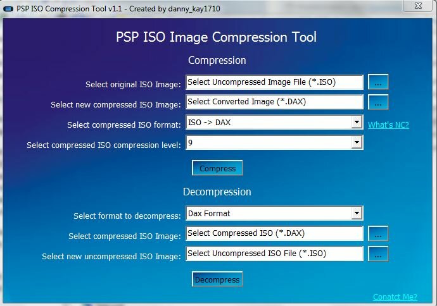Click the Decompression section heading
This screenshot has width=437, height=306.
point(217,192)
